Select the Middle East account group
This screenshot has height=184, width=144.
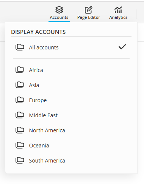pos(71,115)
